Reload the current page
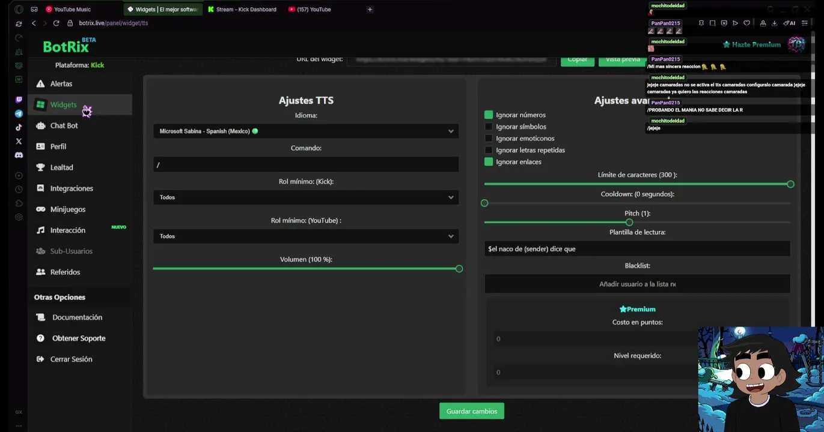Image resolution: width=824 pixels, height=432 pixels. click(56, 23)
